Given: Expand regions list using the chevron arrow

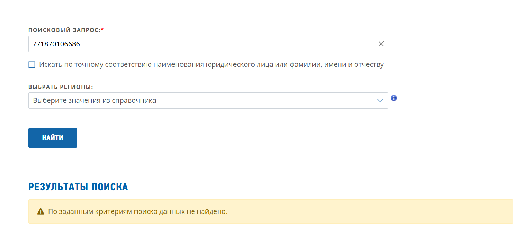Looking at the screenshot, I should point(380,100).
